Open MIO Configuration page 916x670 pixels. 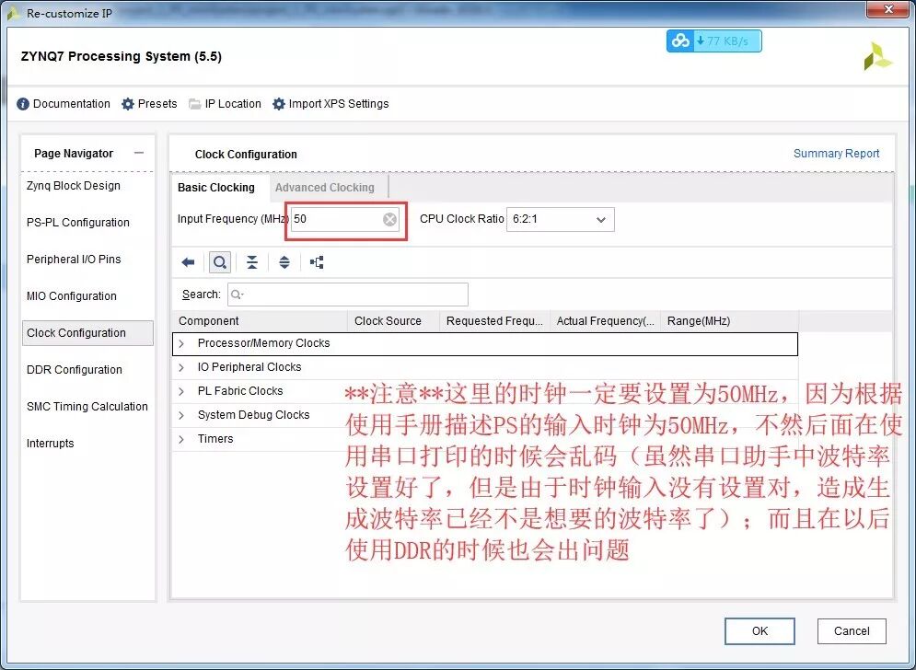tap(71, 296)
